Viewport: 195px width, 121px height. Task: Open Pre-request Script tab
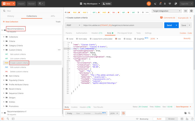click(125, 33)
